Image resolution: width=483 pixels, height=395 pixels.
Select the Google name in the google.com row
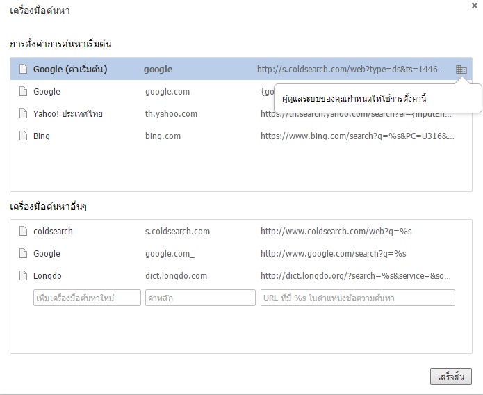pos(47,92)
